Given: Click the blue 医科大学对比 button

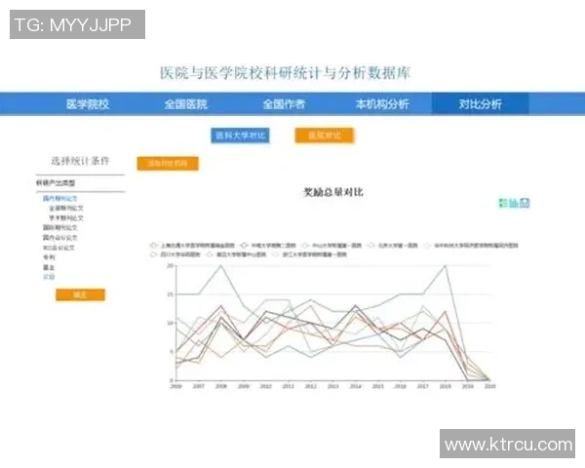Looking at the screenshot, I should click(240, 136).
